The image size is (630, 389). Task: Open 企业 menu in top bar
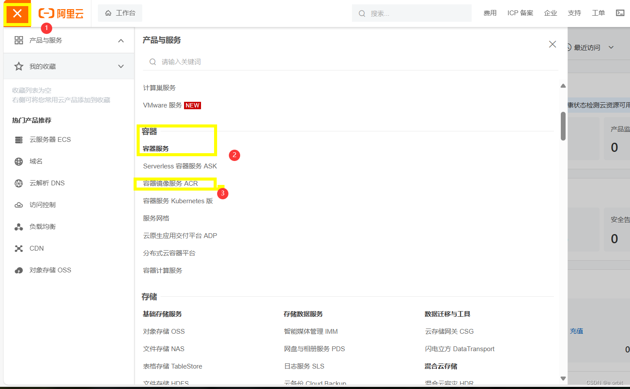pyautogui.click(x=550, y=13)
